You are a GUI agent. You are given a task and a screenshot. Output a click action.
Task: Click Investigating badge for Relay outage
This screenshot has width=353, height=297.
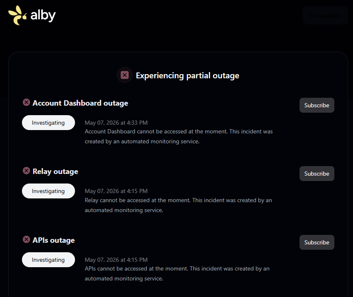click(48, 191)
